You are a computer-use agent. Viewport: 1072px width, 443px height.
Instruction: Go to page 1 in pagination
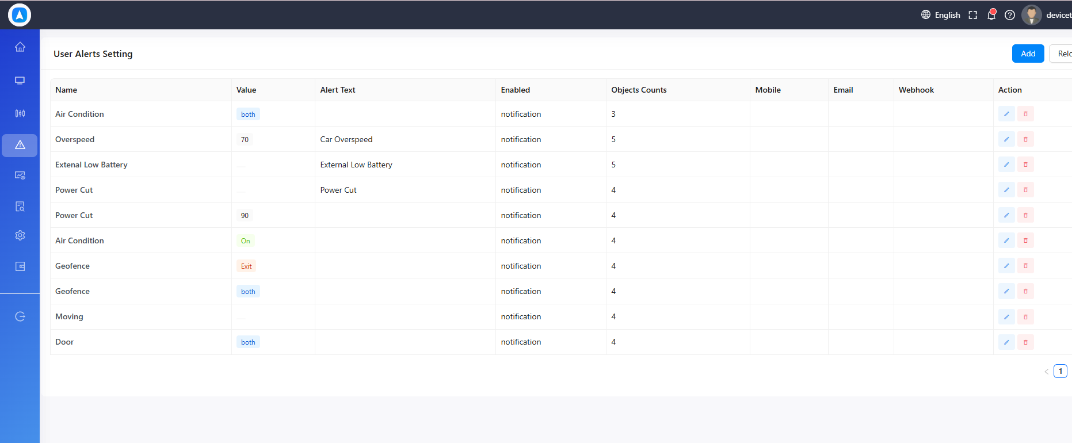[x=1060, y=371]
